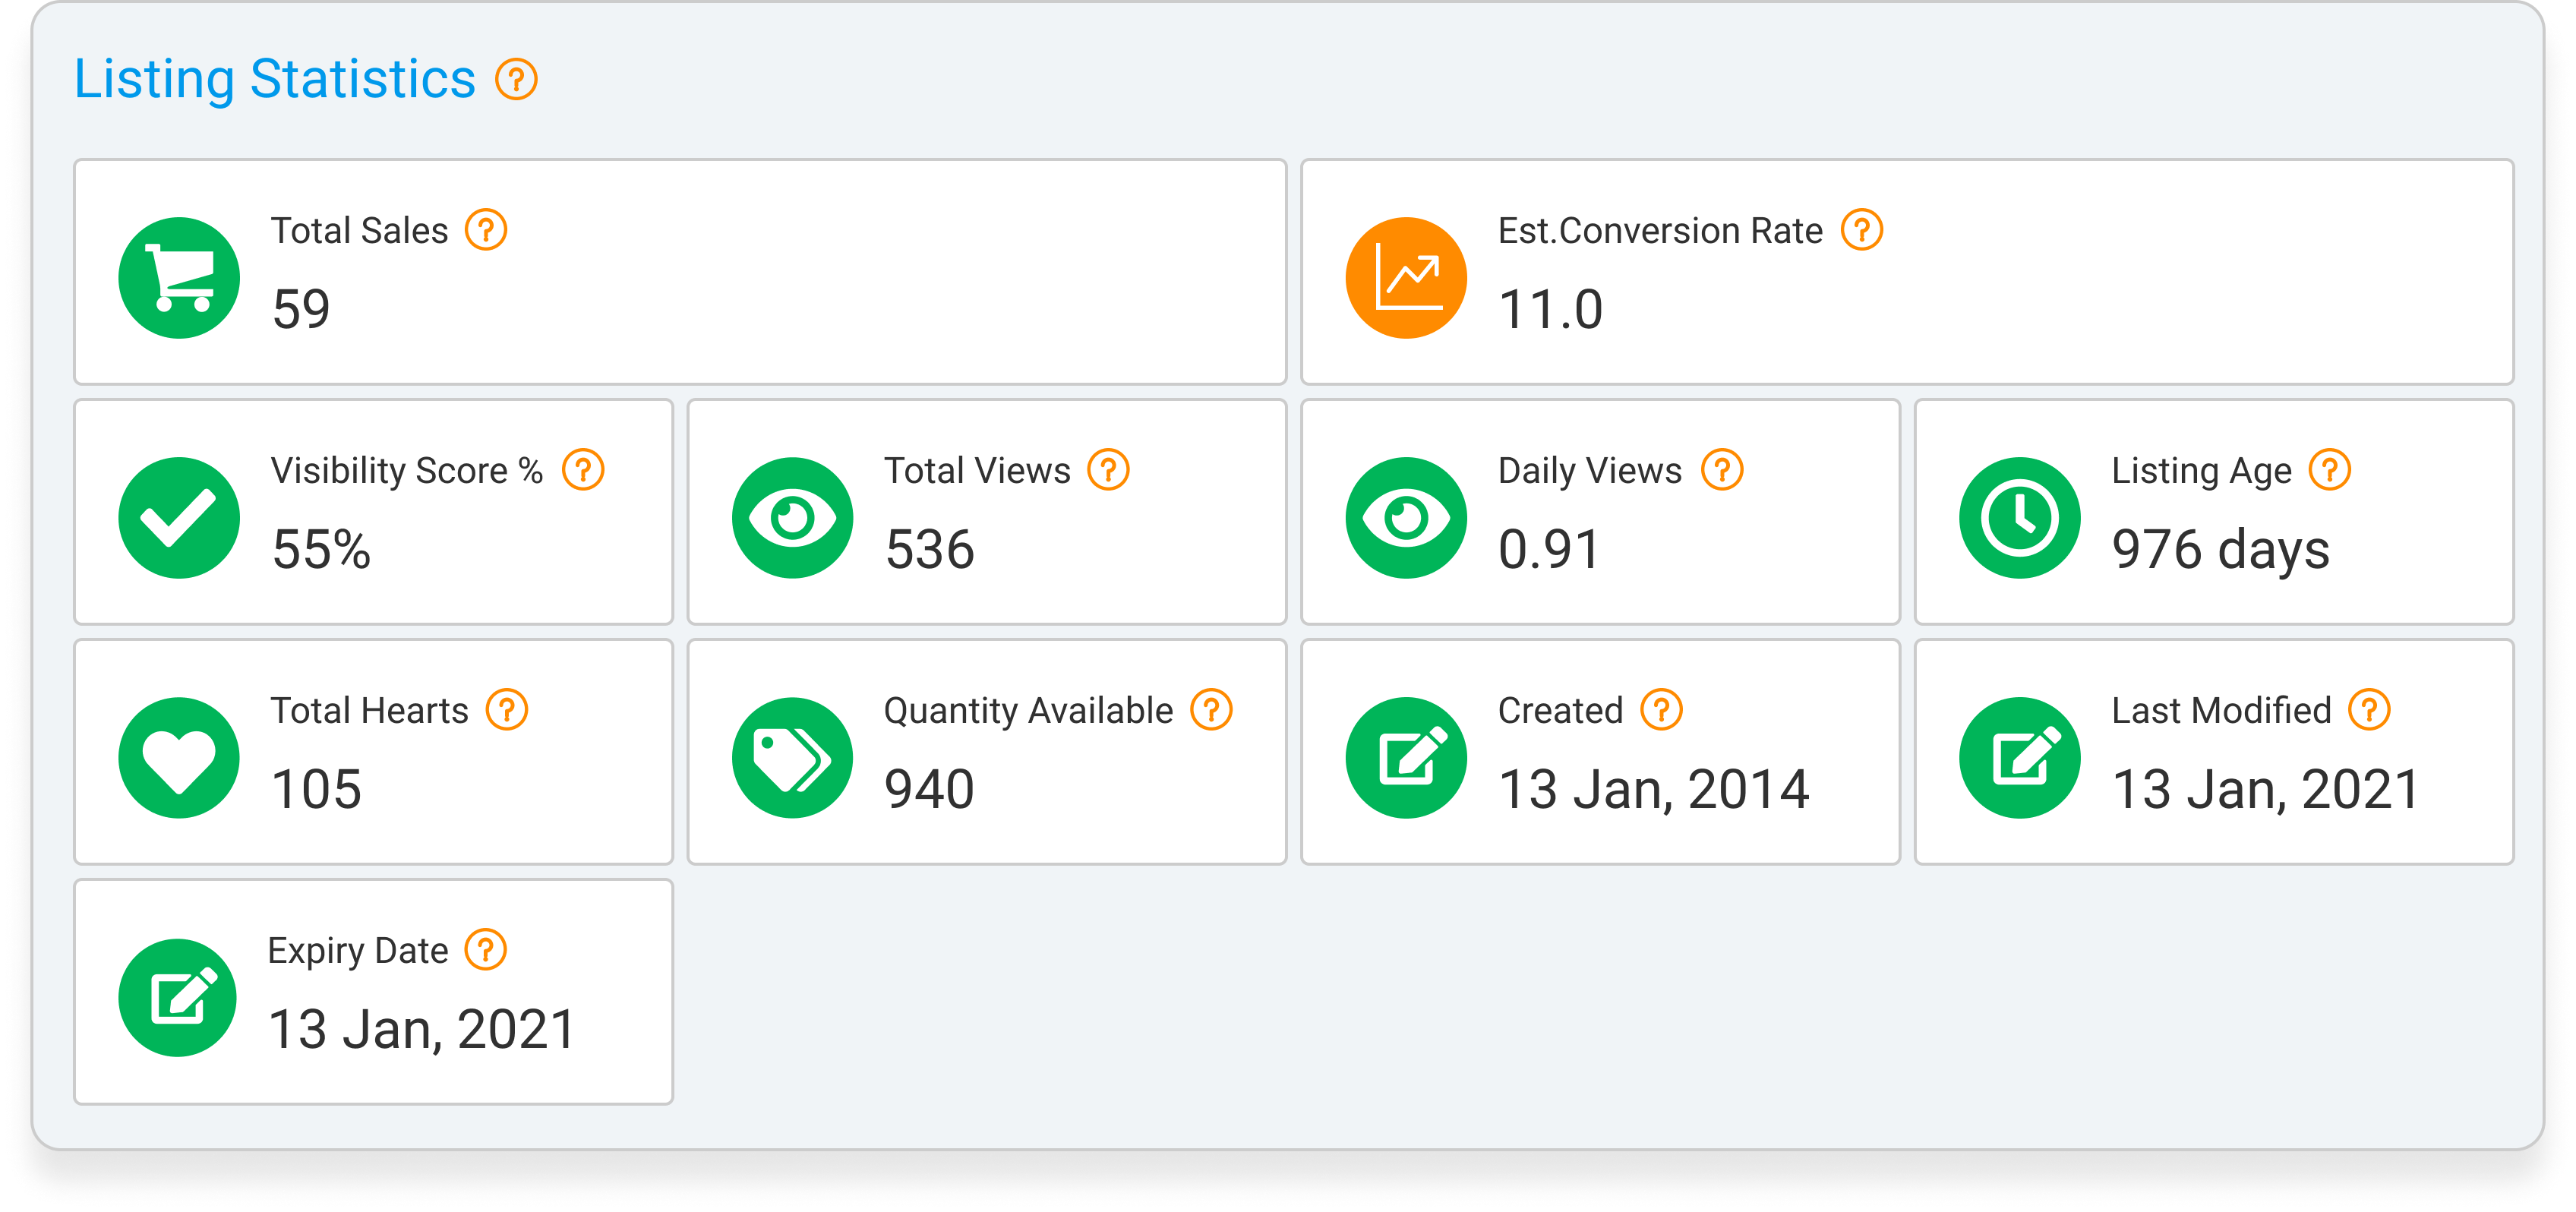Click the Total Hearts label
Screen dimensions: 2576x1212
370,710
